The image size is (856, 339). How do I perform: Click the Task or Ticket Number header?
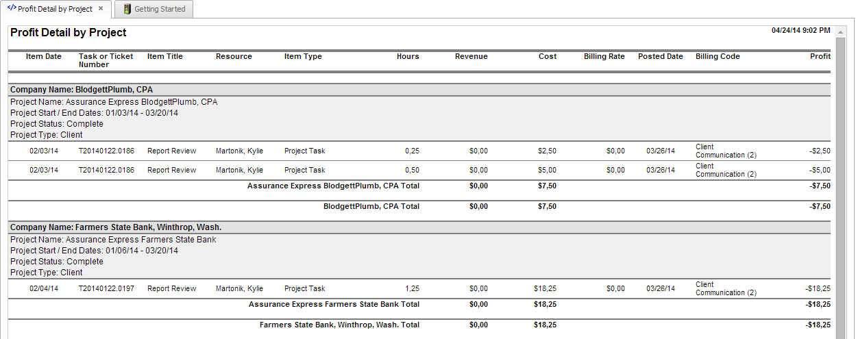[106, 60]
